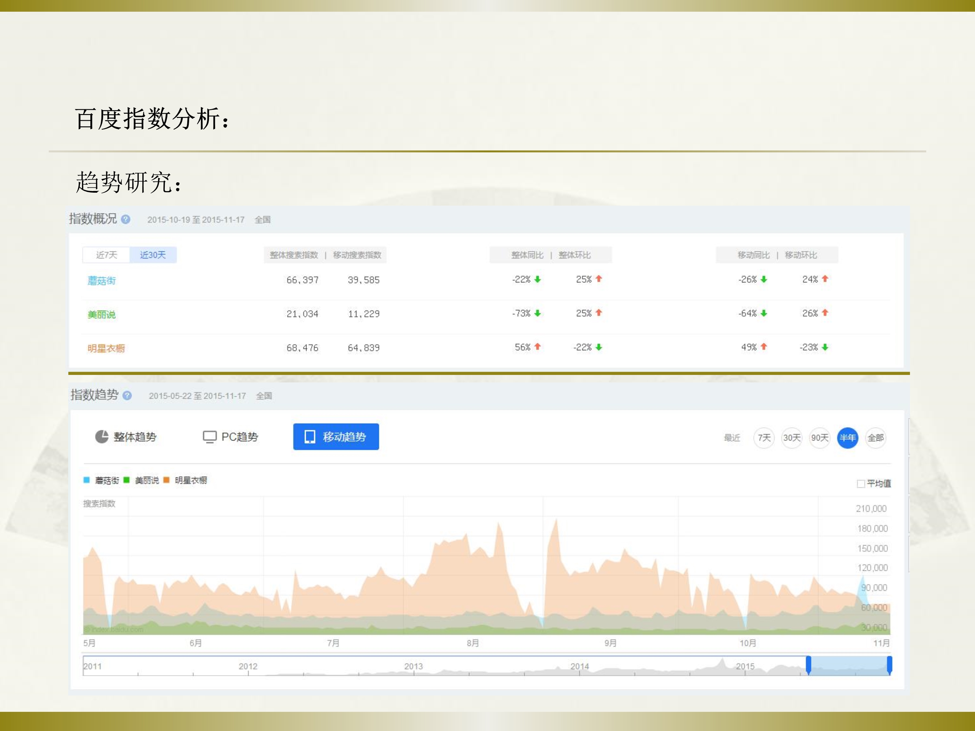Click the help icon beside 指数趋势

[127, 395]
